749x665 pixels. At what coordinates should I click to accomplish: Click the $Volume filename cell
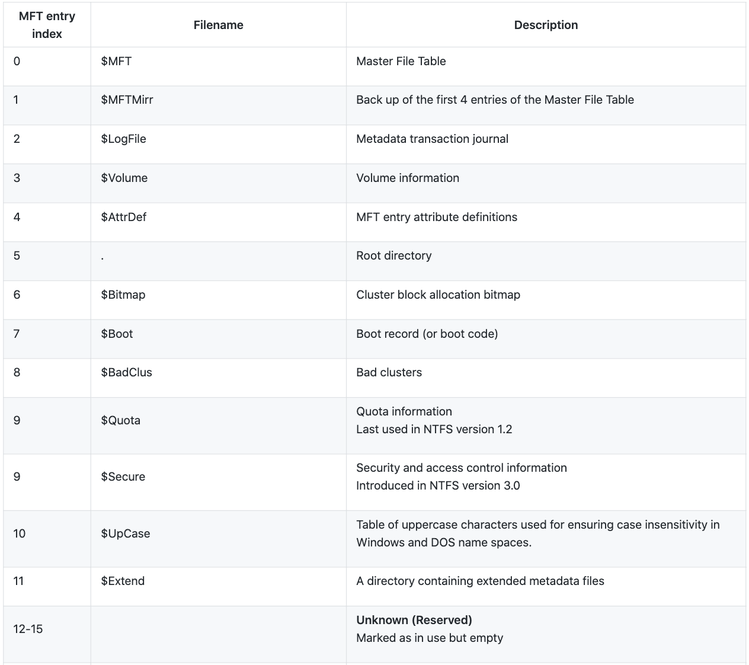pyautogui.click(x=124, y=178)
